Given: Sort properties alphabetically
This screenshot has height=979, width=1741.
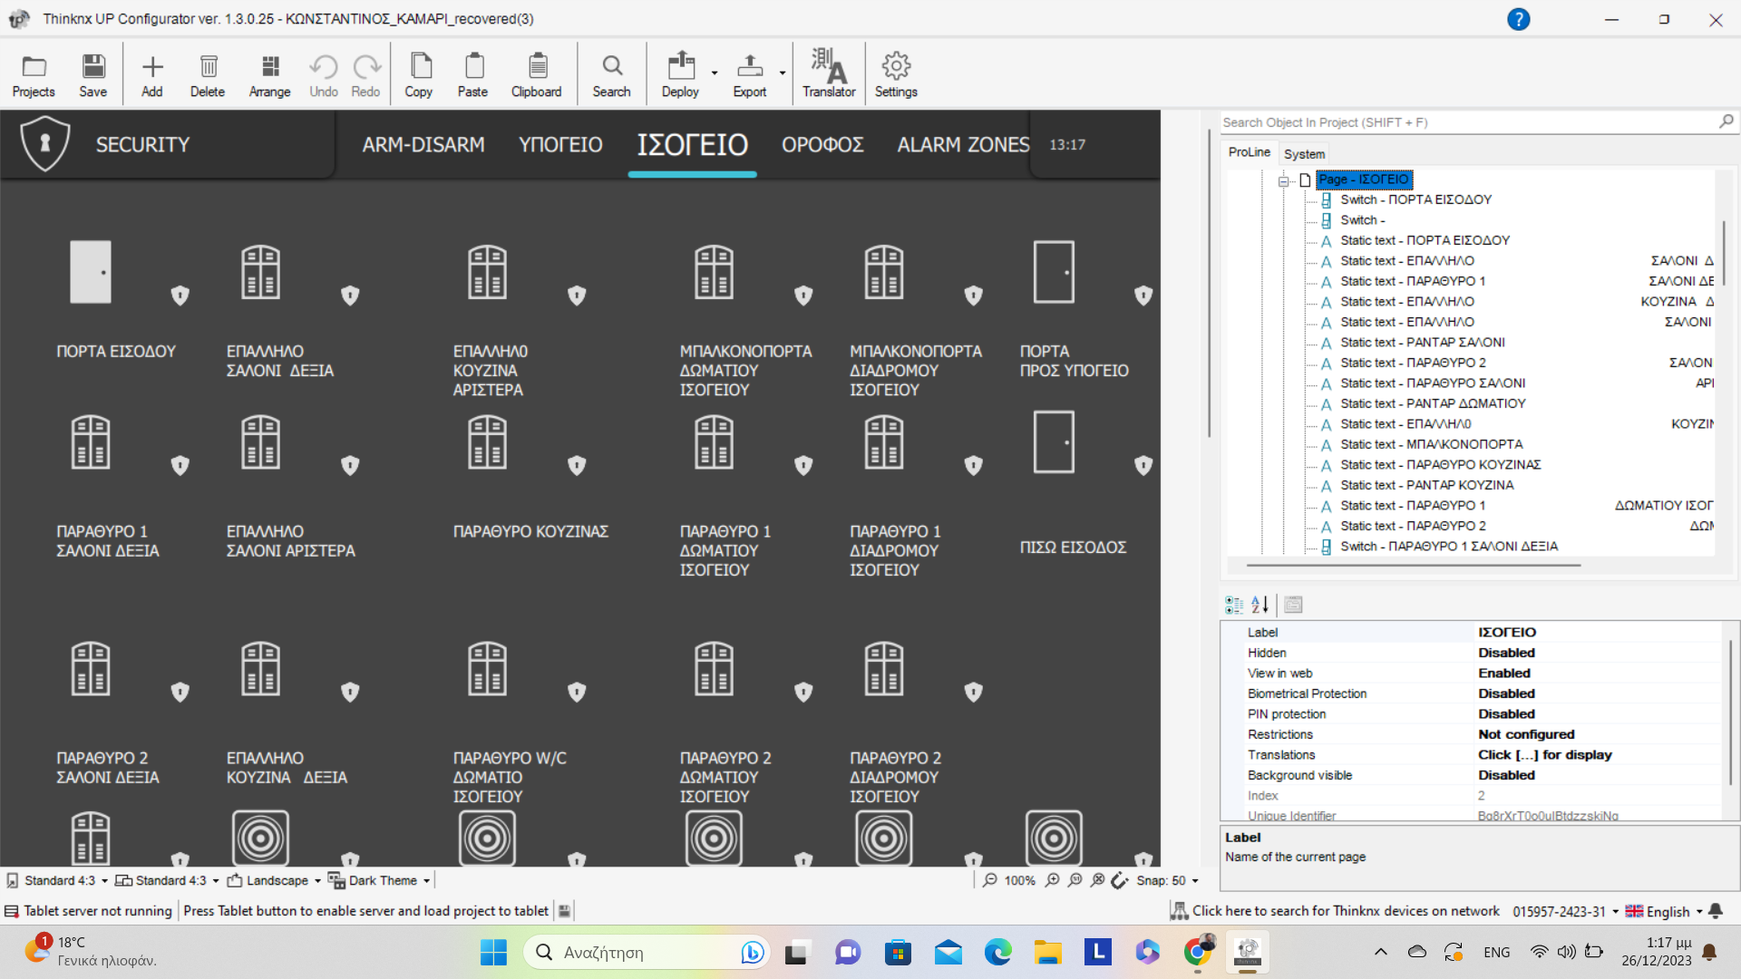Looking at the screenshot, I should click(x=1260, y=605).
